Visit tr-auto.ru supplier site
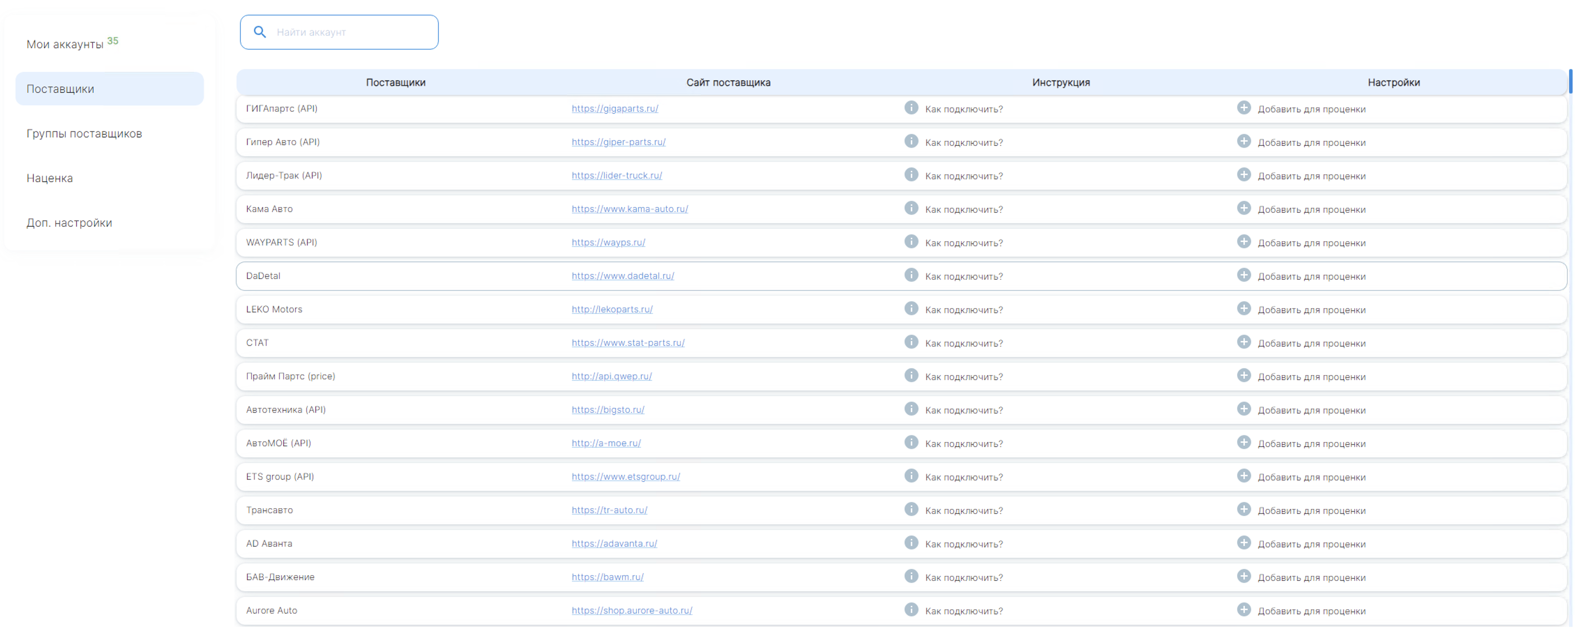 [609, 510]
